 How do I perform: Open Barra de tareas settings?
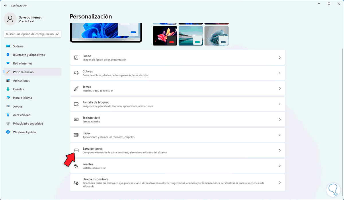click(177, 150)
